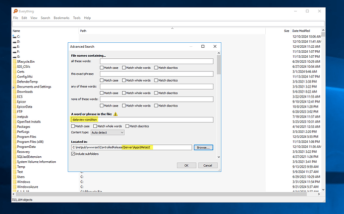This screenshot has height=214, width=344.
Task: Sort results by Size column header
Action: tap(278, 31)
